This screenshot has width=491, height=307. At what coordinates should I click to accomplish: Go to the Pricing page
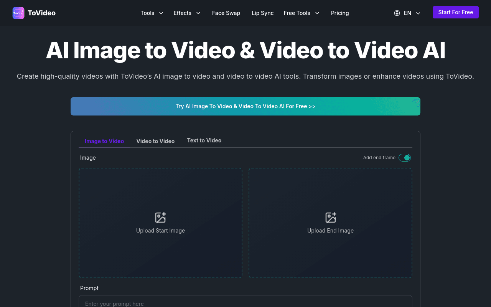340,13
